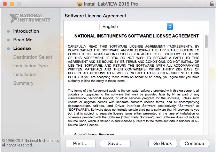This screenshot has width=216, height=152.
Task: Click the National Instruments logo
Action: coord(30,18)
